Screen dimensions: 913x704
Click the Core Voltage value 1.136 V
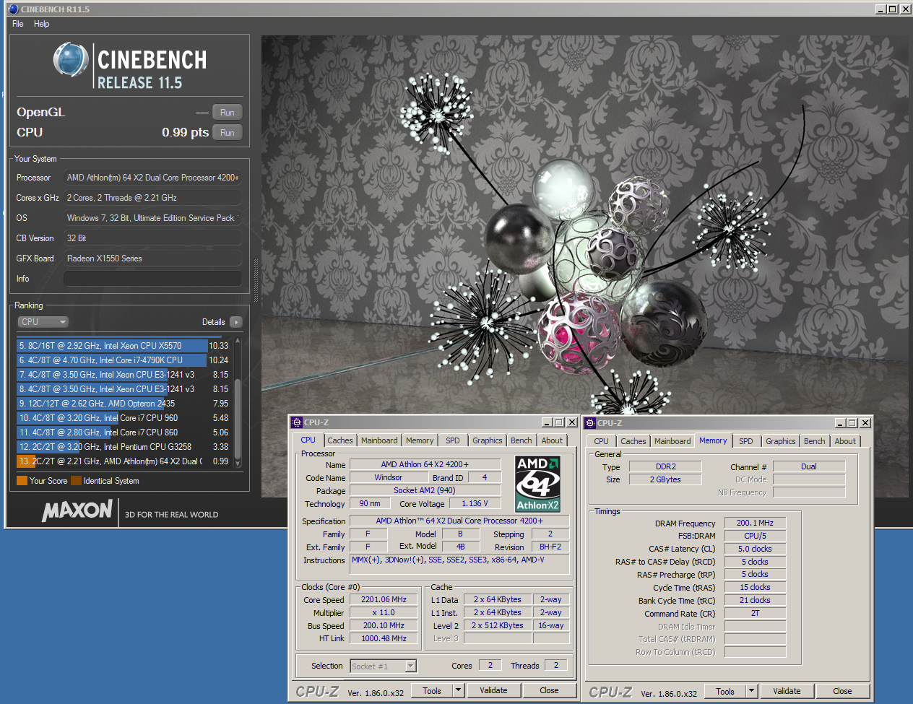tap(475, 503)
